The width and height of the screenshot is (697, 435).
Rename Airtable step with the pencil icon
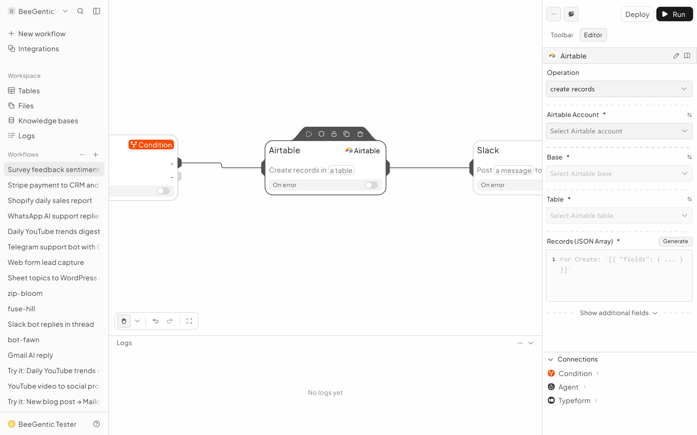tap(676, 56)
